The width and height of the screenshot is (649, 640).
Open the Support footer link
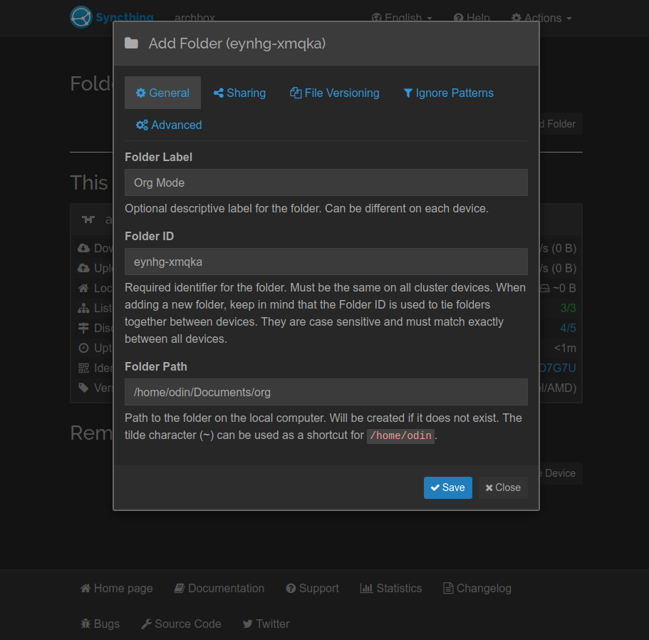pos(312,588)
